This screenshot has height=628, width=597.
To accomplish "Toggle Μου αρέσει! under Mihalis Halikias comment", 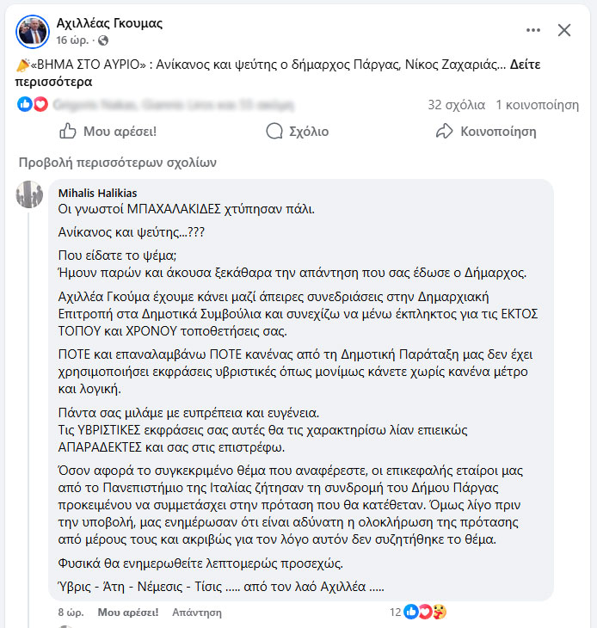I will click(x=128, y=613).
